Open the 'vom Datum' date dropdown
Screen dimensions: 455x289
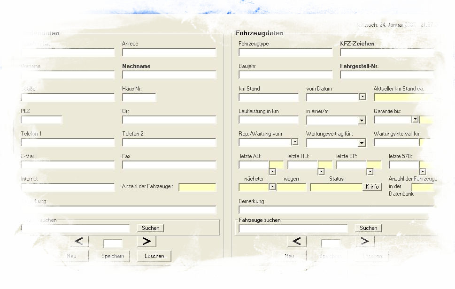362,97
